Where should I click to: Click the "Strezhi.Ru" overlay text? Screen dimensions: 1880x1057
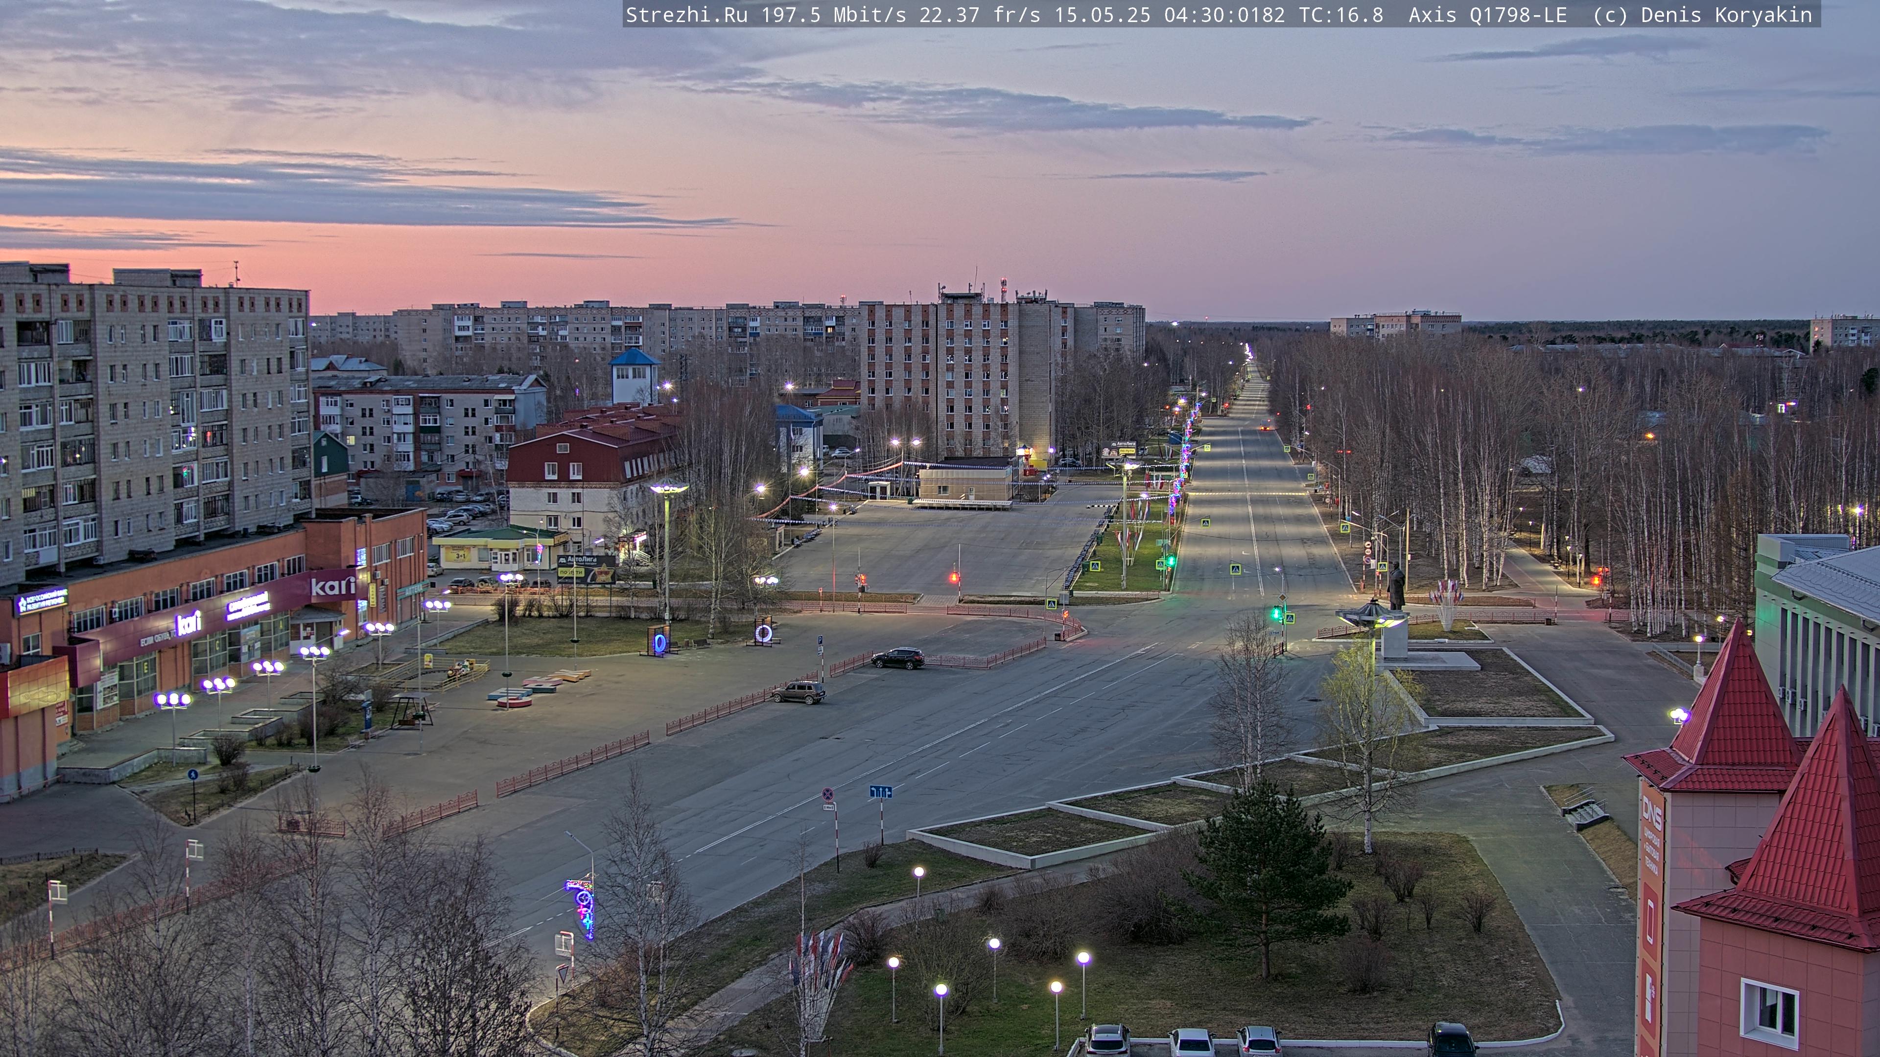tap(687, 15)
